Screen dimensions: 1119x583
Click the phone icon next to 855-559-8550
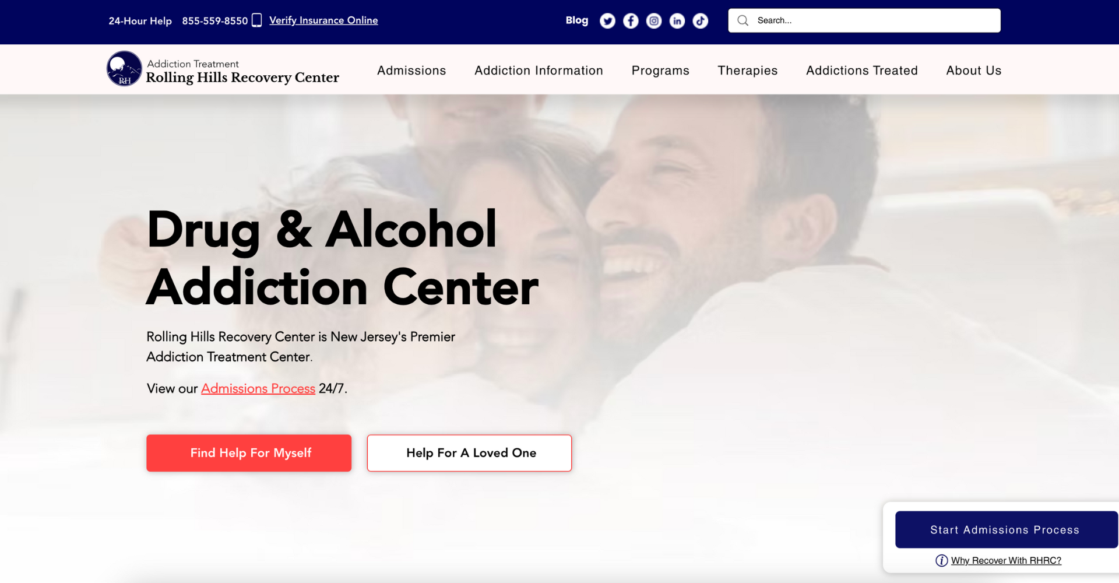(x=256, y=20)
